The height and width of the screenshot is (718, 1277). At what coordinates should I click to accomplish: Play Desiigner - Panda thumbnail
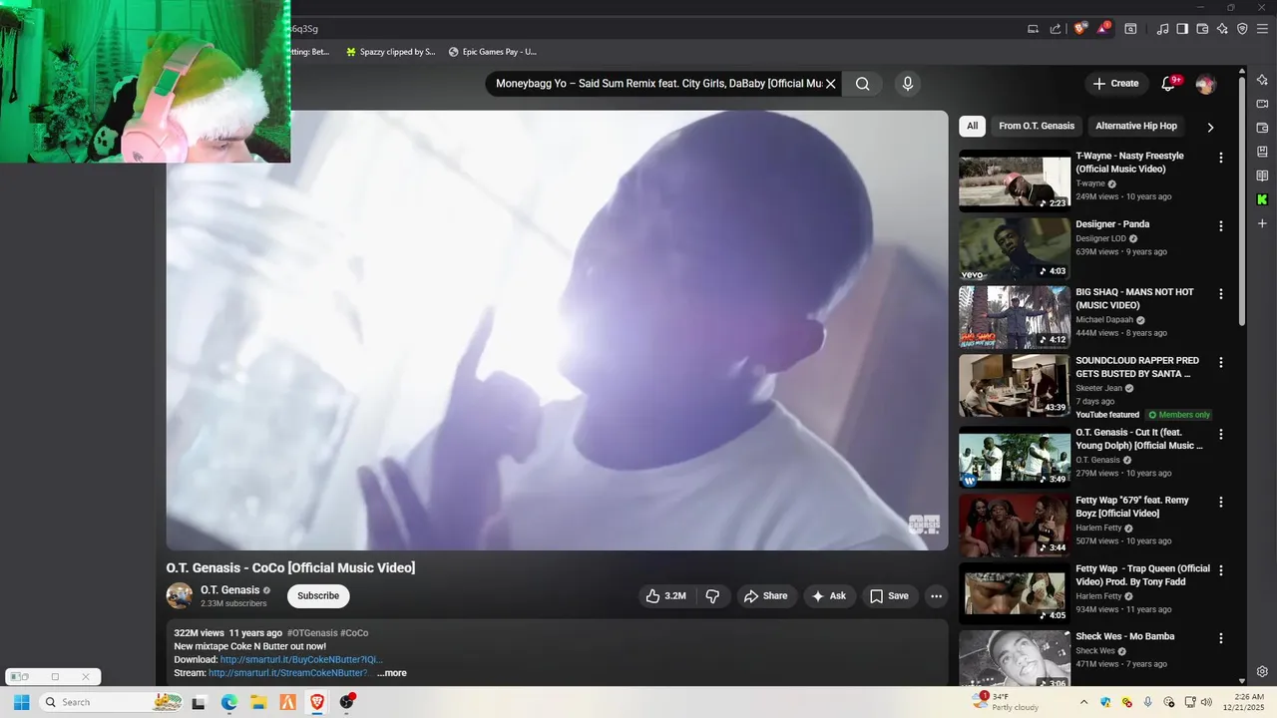(1015, 249)
